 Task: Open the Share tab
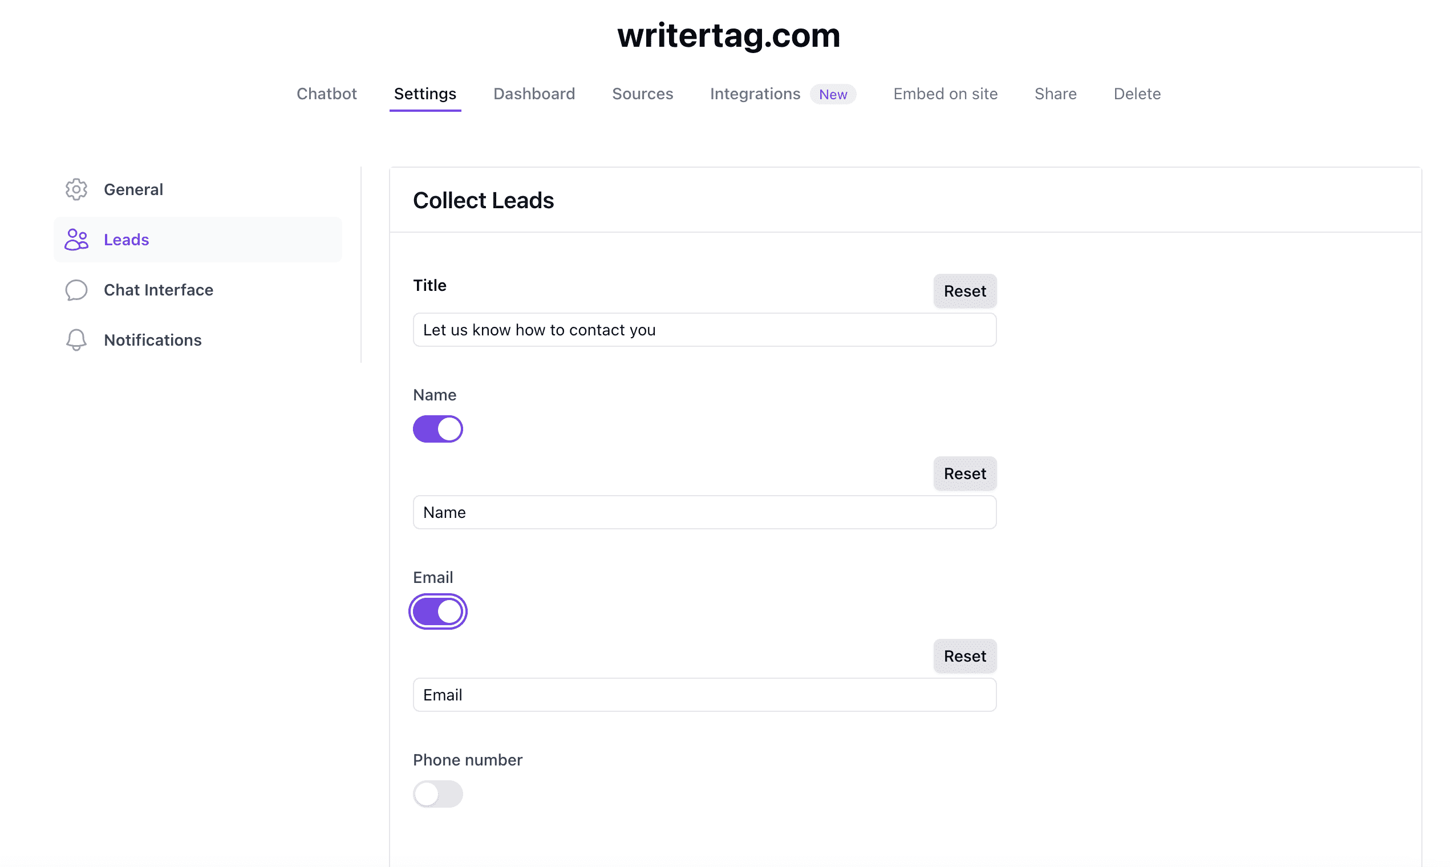click(1055, 94)
